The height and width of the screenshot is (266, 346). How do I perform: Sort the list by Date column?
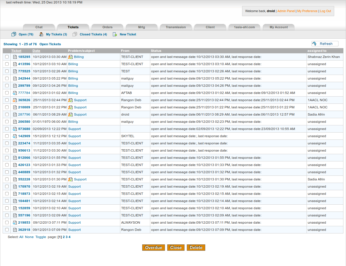[x=36, y=51]
